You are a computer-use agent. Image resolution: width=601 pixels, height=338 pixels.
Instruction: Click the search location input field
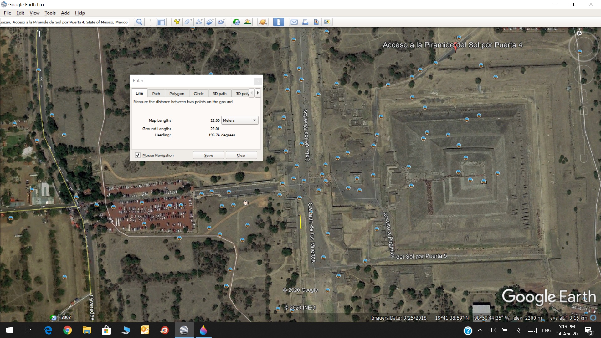click(64, 22)
